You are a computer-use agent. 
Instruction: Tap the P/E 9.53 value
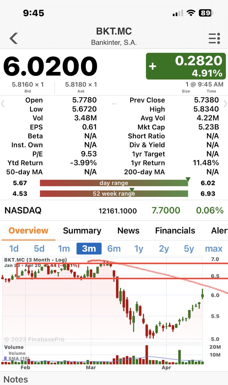(x=89, y=154)
